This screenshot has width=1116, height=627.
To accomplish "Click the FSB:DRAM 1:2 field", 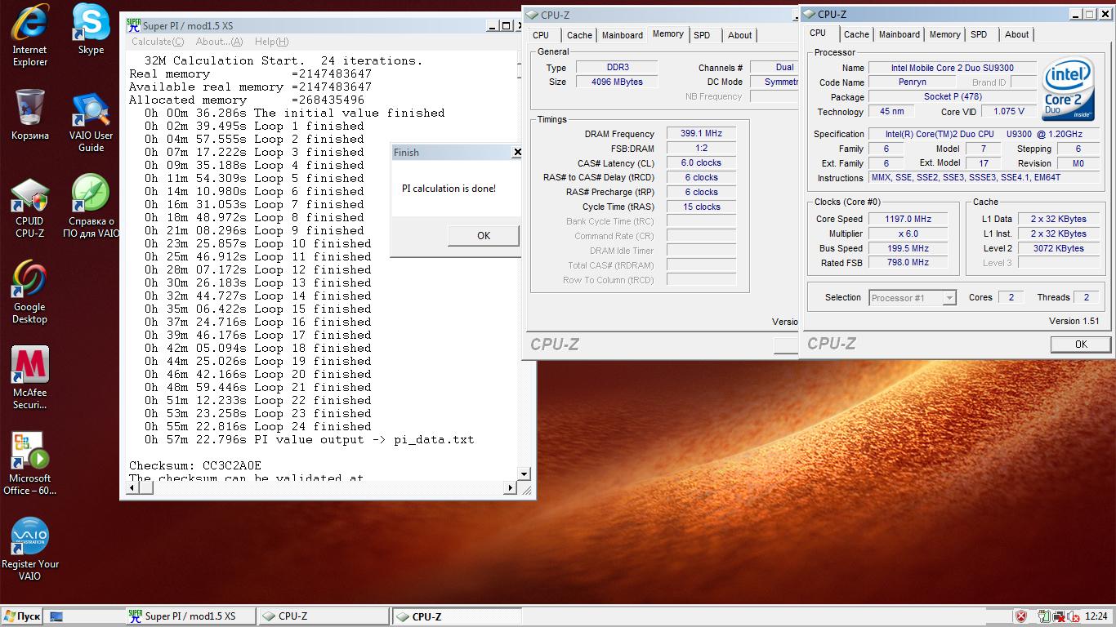I will [x=701, y=149].
